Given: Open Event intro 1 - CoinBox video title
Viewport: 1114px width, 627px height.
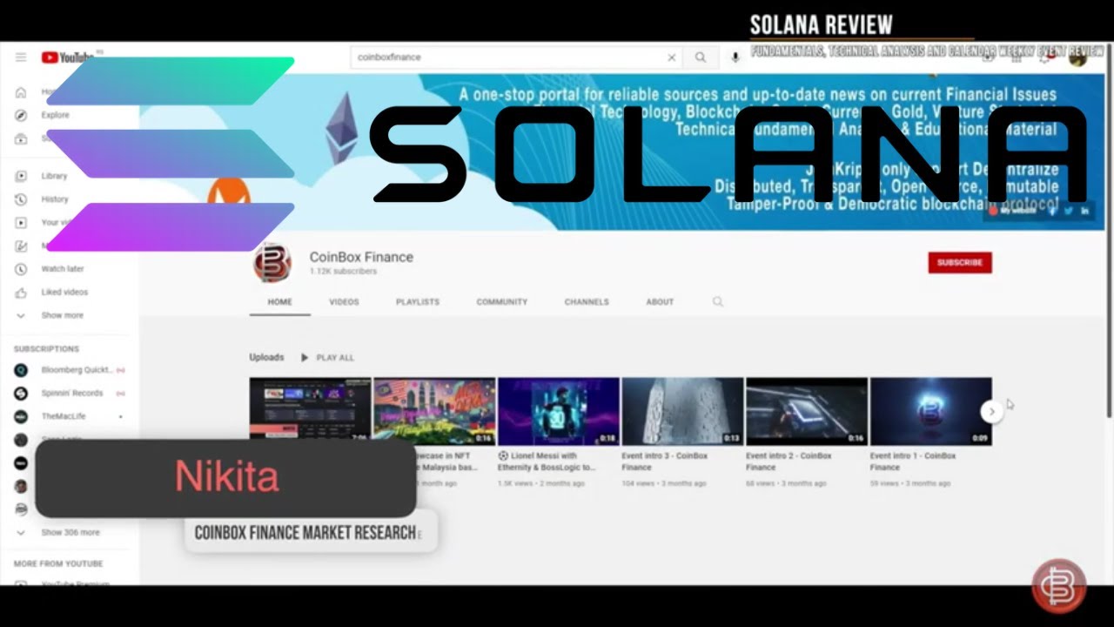Looking at the screenshot, I should 913,462.
